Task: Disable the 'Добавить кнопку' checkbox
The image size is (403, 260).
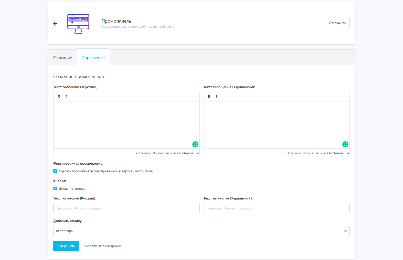Action: (55, 188)
